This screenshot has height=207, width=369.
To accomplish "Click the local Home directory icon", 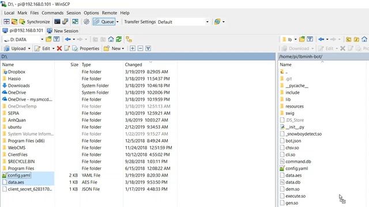I will pos(111,40).
